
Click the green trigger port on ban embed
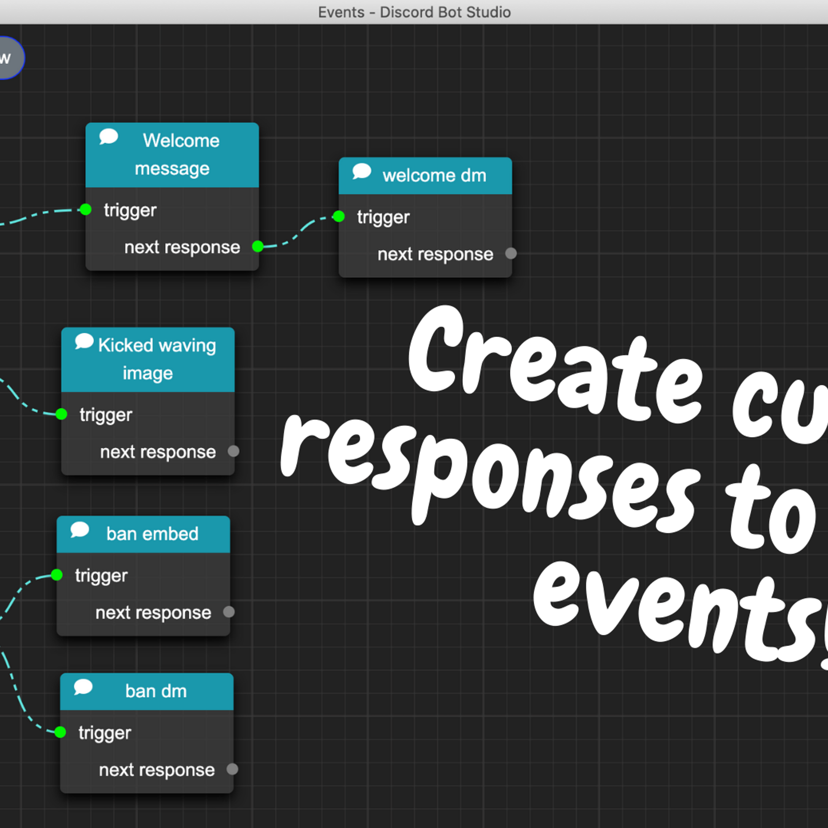click(x=57, y=575)
